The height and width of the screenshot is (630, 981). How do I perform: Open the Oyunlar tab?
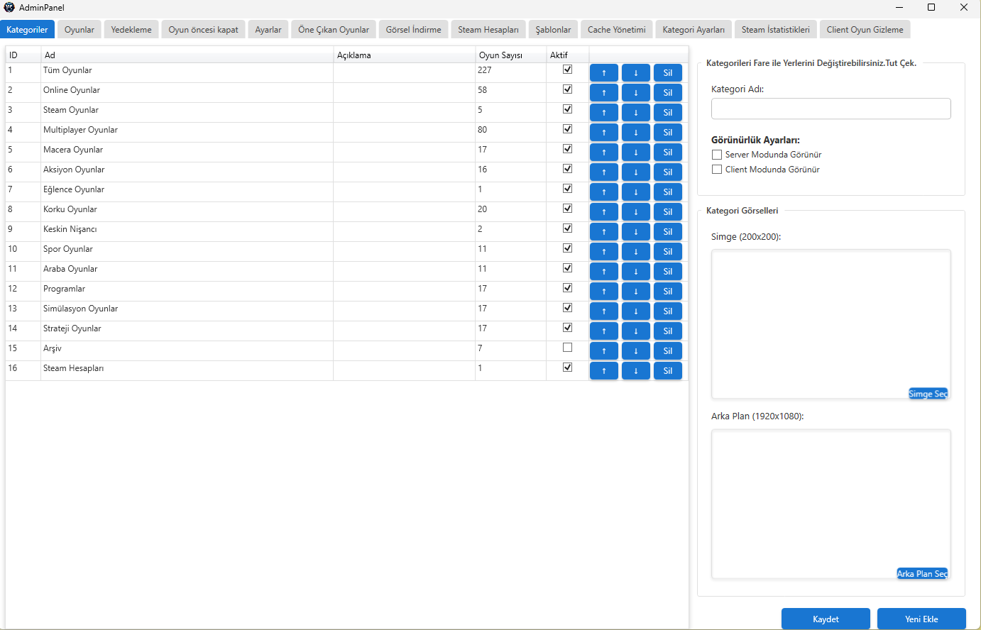click(80, 30)
